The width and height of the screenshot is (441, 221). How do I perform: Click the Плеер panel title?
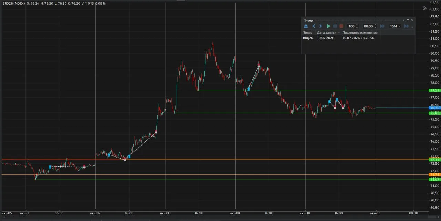pos(308,20)
